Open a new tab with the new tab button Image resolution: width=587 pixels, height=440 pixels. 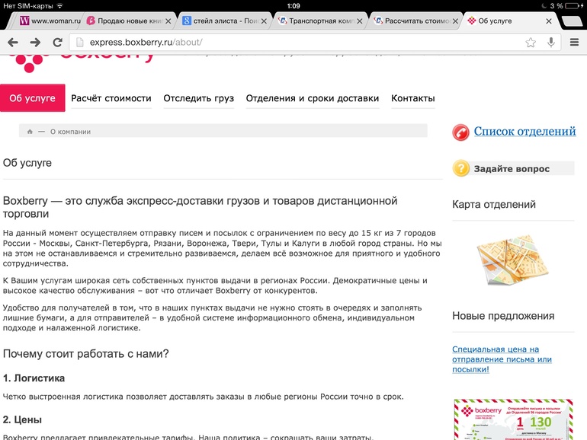[573, 21]
